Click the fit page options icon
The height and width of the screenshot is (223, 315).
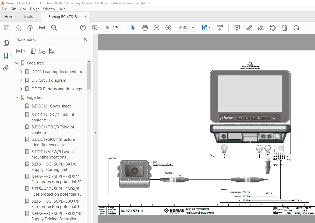[x=205, y=28]
